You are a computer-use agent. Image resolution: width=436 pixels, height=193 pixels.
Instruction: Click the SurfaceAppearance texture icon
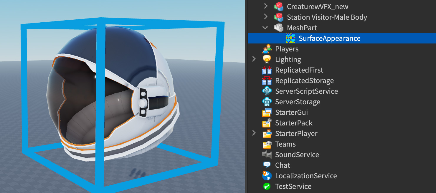tap(290, 38)
